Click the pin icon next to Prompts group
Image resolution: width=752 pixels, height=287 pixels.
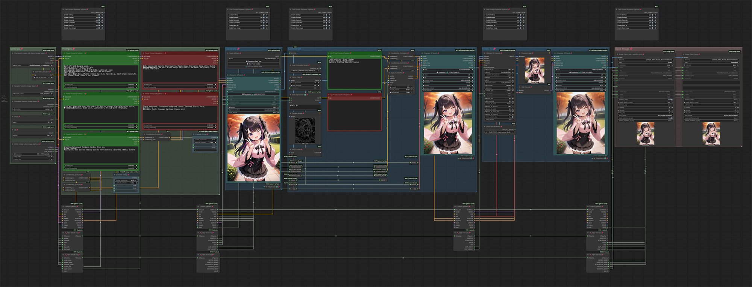[x=74, y=49]
